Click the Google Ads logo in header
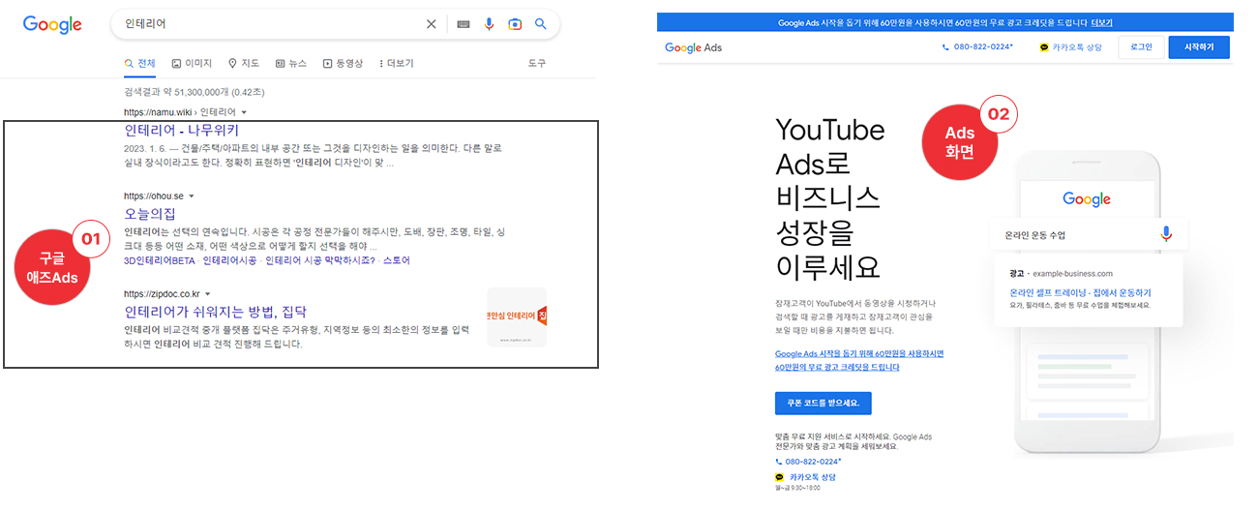This screenshot has width=1258, height=512. coord(693,47)
